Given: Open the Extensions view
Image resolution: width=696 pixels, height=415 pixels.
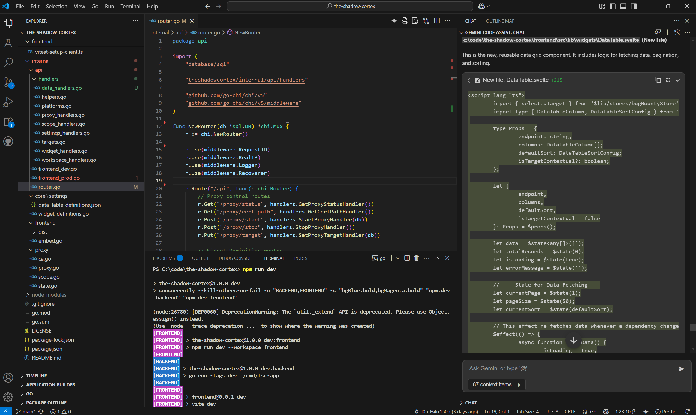Looking at the screenshot, I should [x=8, y=122].
